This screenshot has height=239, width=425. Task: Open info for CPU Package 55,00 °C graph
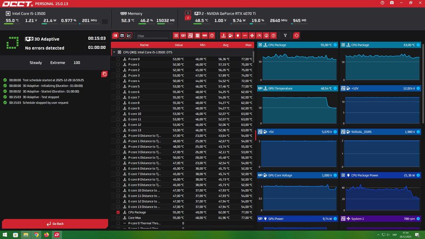click(335, 45)
